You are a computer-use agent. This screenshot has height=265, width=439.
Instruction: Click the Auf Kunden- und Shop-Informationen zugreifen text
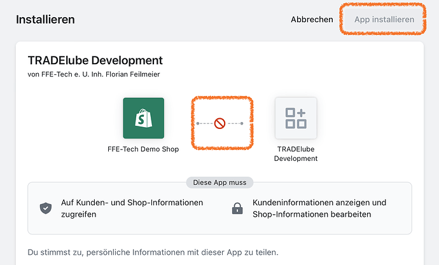(x=132, y=208)
